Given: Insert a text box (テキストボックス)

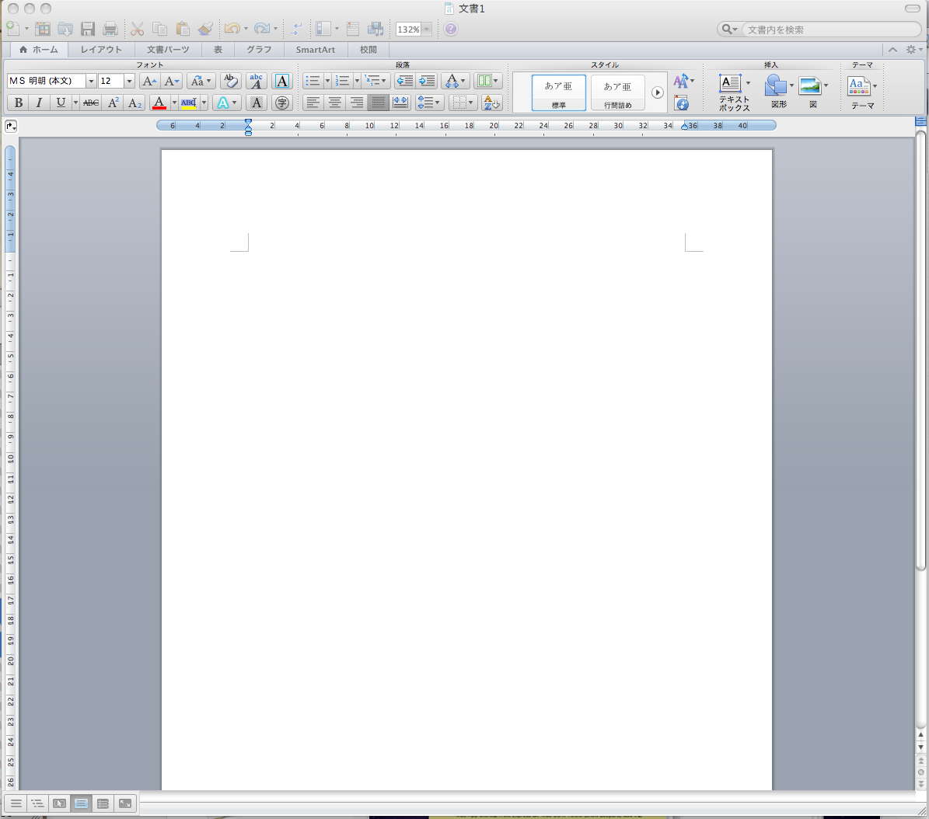Looking at the screenshot, I should pyautogui.click(x=733, y=92).
